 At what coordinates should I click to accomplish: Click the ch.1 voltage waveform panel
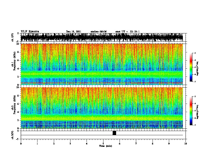click(102, 37)
